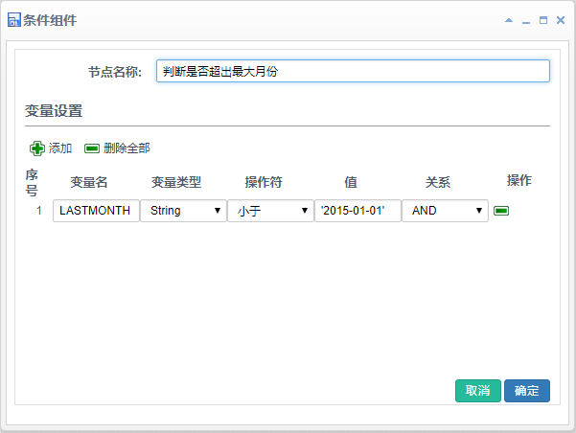Remove row 1 with green minus icon
Viewport: 576px width, 433px height.
click(x=501, y=211)
